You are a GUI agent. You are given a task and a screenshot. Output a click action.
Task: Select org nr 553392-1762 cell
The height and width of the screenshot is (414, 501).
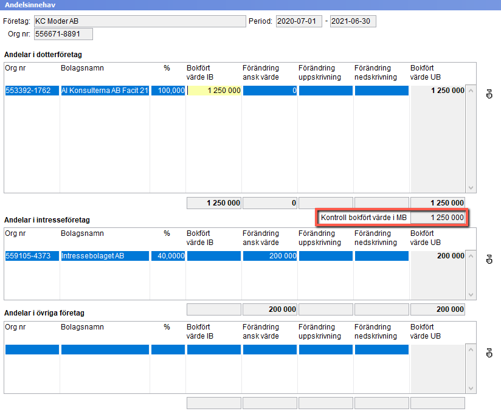[x=32, y=91]
